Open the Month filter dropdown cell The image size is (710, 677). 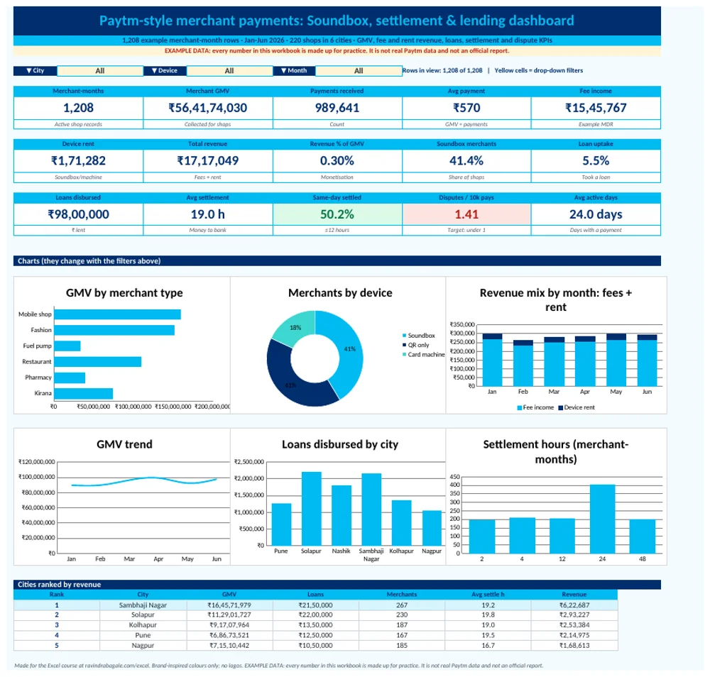[359, 70]
